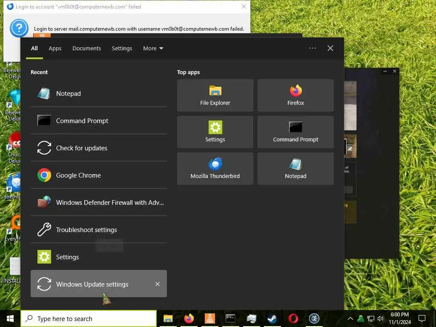Image resolution: width=436 pixels, height=327 pixels.
Task: Open Troubleshoot settings from Recent
Action: tap(99, 229)
